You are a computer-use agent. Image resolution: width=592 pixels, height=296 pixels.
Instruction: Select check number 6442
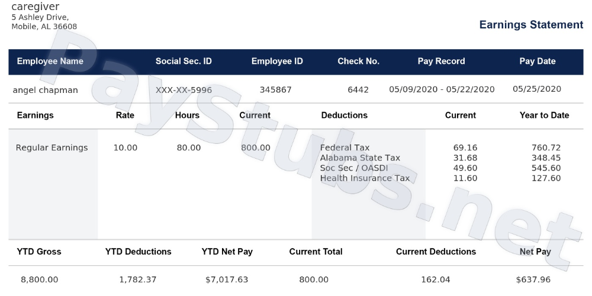[358, 90]
